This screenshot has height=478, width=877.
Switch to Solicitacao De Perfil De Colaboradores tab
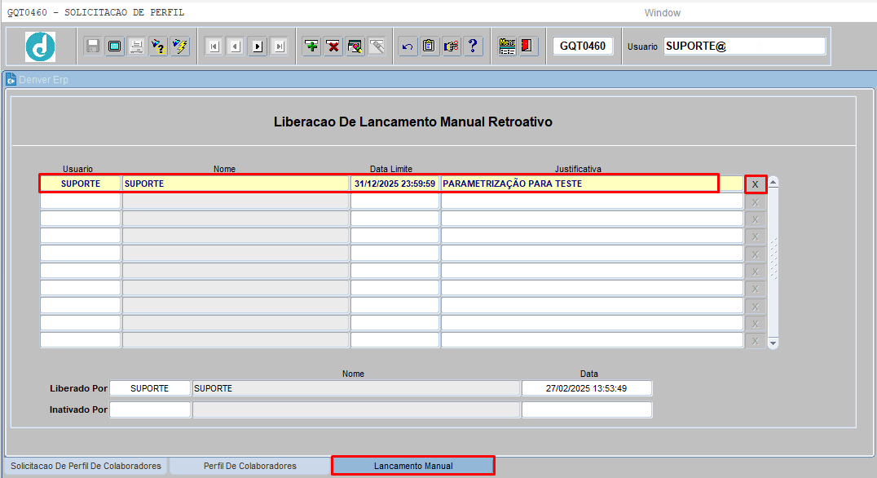click(x=86, y=466)
